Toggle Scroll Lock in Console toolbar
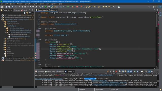The width and height of the screenshot is (162, 91). pos(123,71)
